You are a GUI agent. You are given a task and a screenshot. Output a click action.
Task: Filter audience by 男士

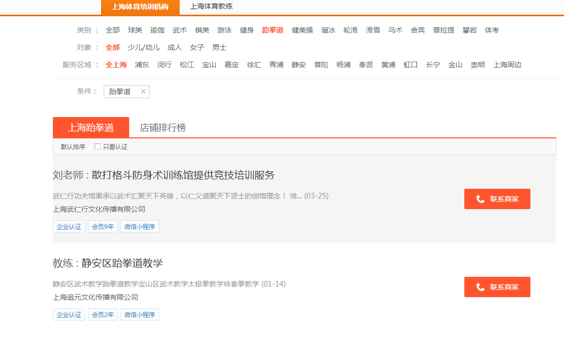[219, 47]
